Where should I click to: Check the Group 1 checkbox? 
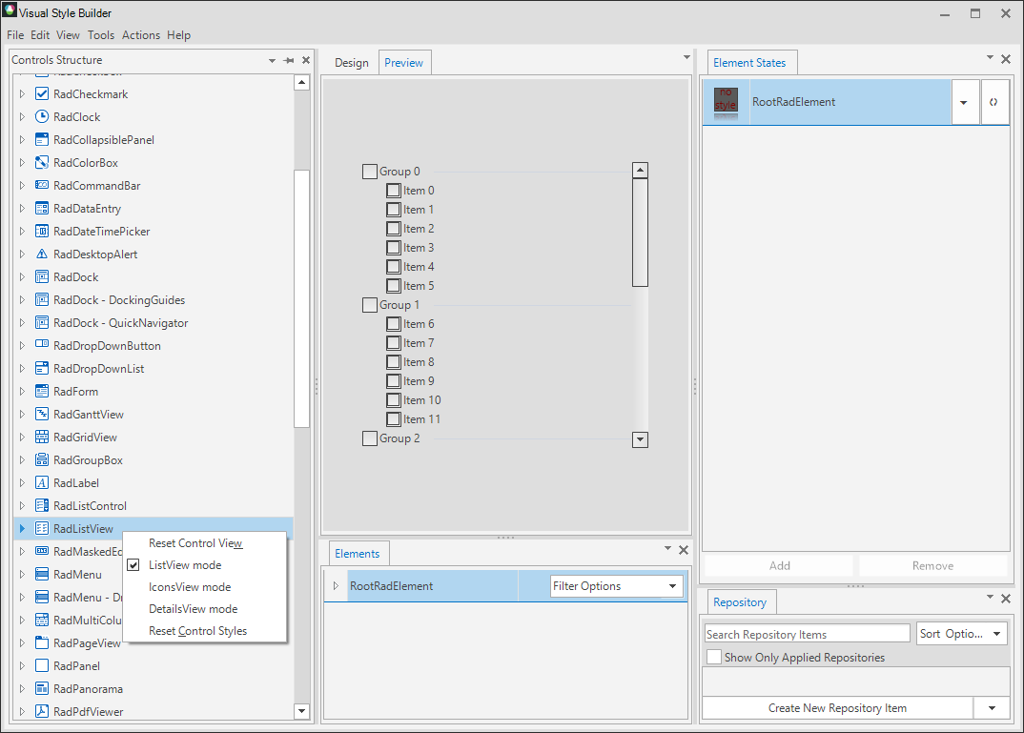coord(370,305)
